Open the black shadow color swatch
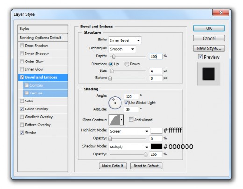Image resolution: width=243 pixels, height=189 pixels. point(157,147)
